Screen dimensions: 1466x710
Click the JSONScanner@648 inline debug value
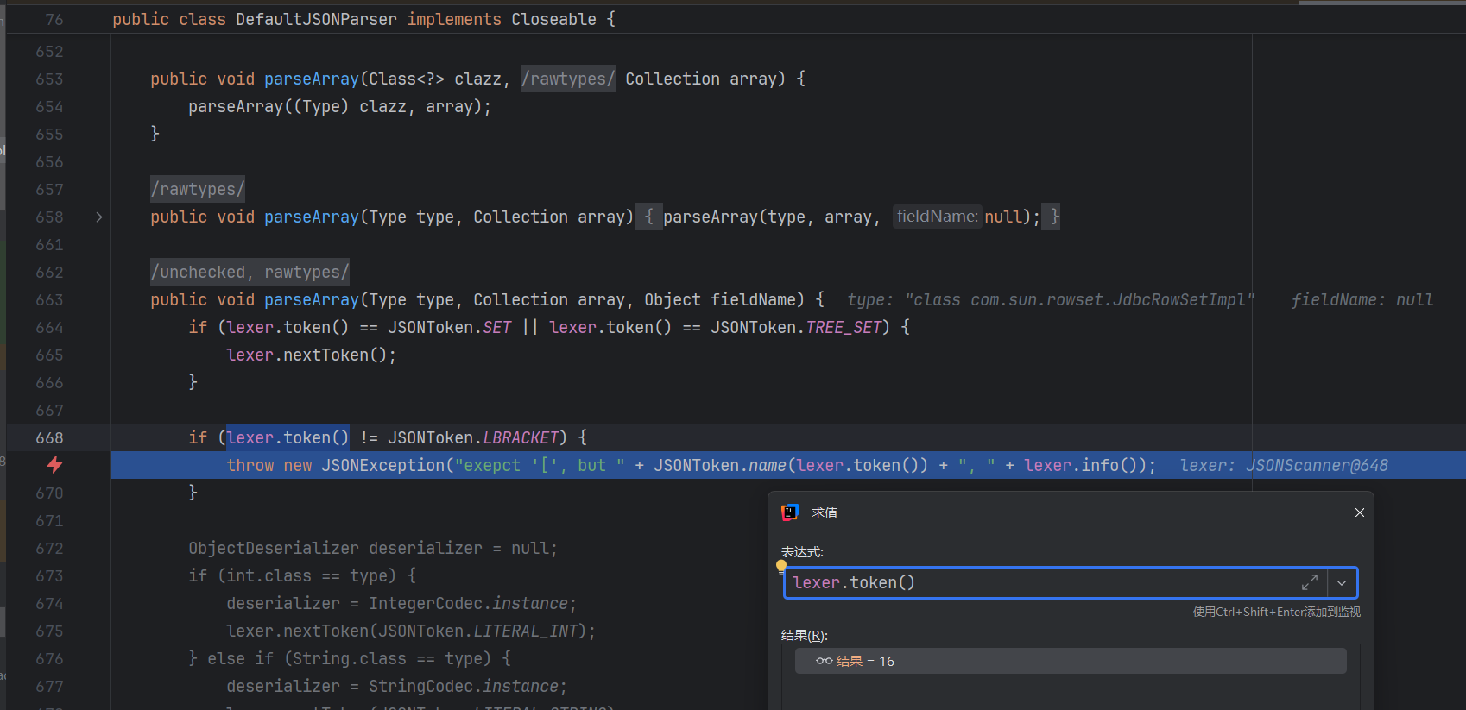1316,466
